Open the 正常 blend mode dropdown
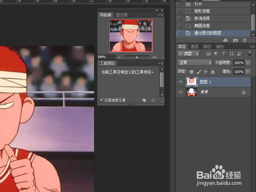The image size is (256, 192). point(195,62)
